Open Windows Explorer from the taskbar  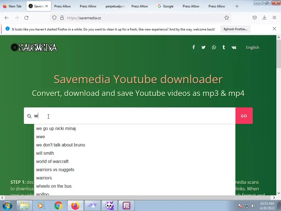tap(24, 206)
